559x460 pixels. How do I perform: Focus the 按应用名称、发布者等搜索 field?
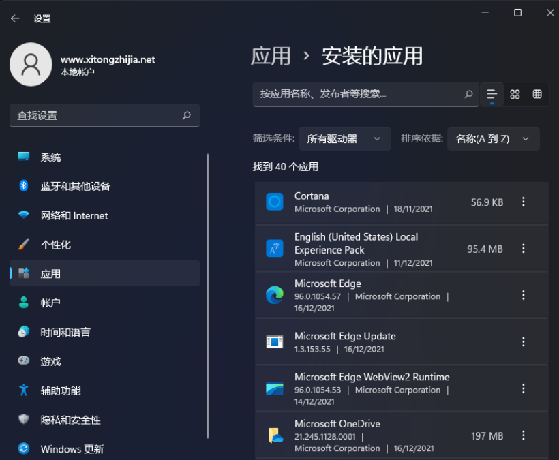pyautogui.click(x=365, y=95)
